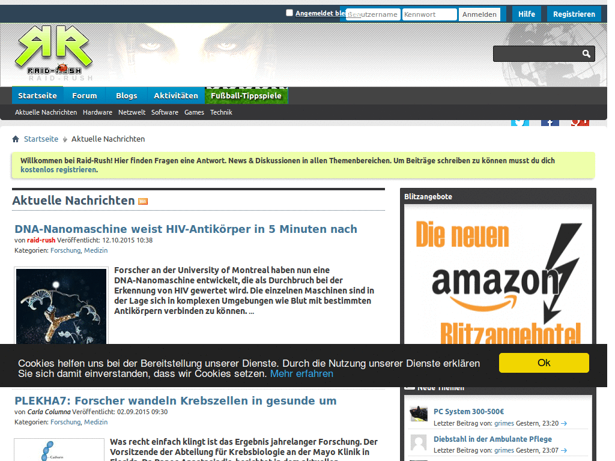Click Startseite in the breadcrumb

[41, 139]
